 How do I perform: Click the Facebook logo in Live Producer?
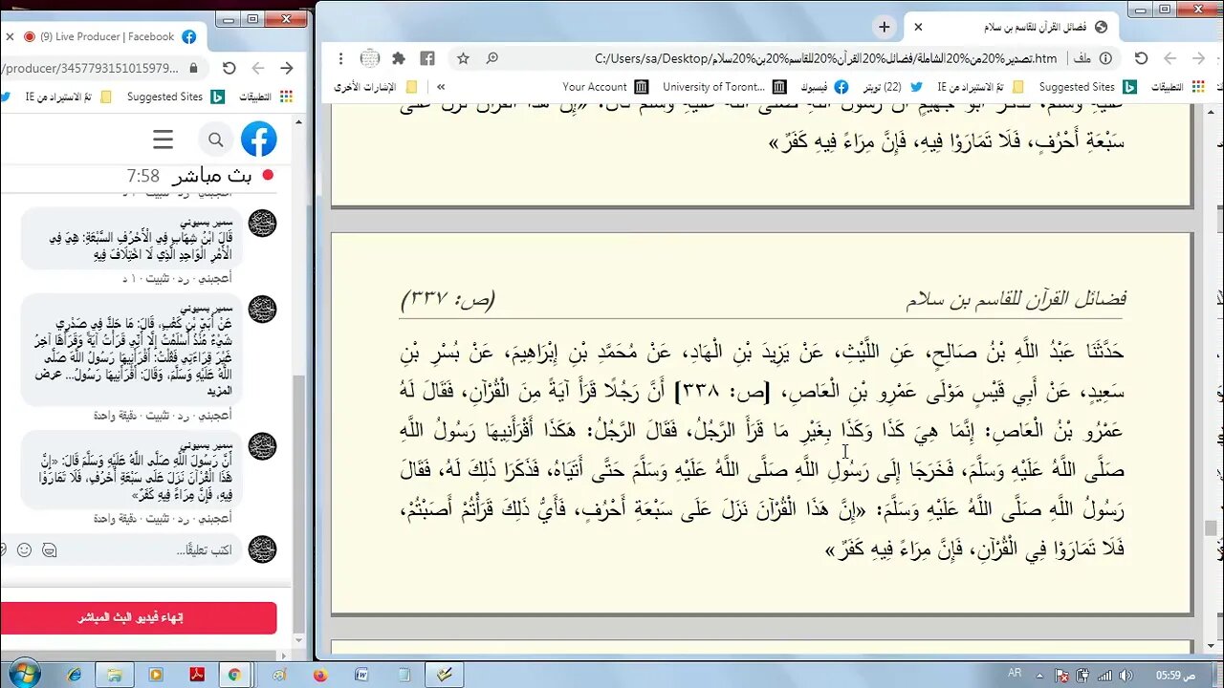259,140
